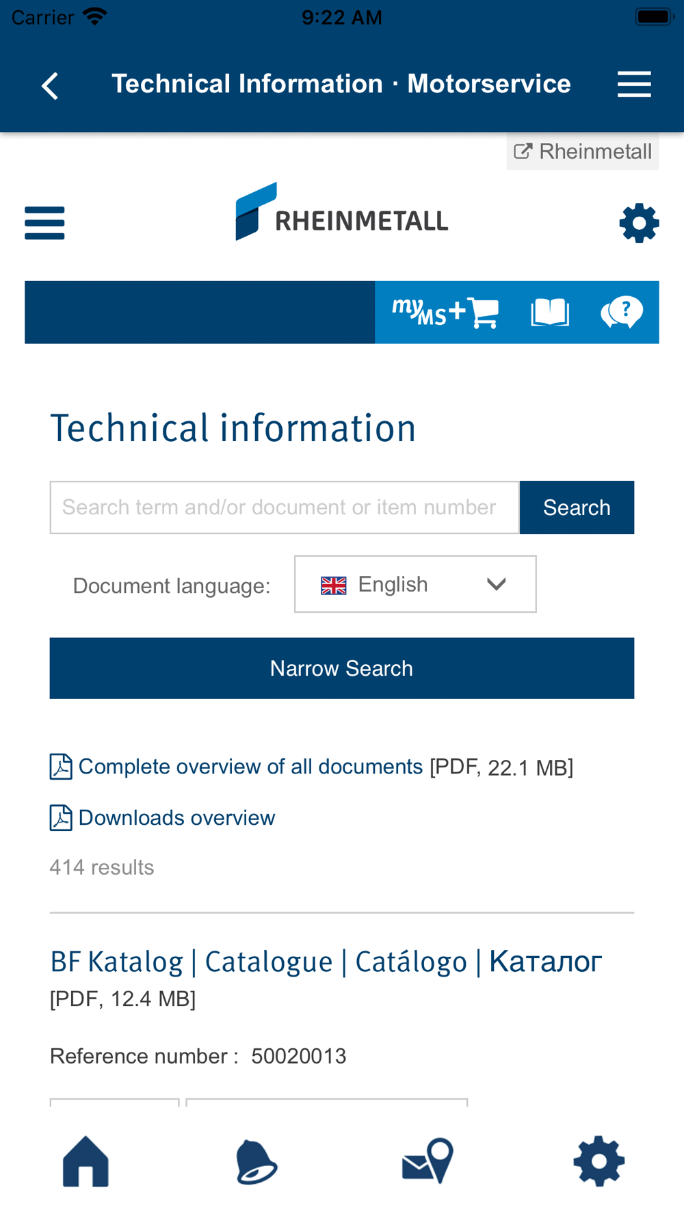684x1216 pixels.
Task: Select the reference number 50020013
Action: point(299,1057)
